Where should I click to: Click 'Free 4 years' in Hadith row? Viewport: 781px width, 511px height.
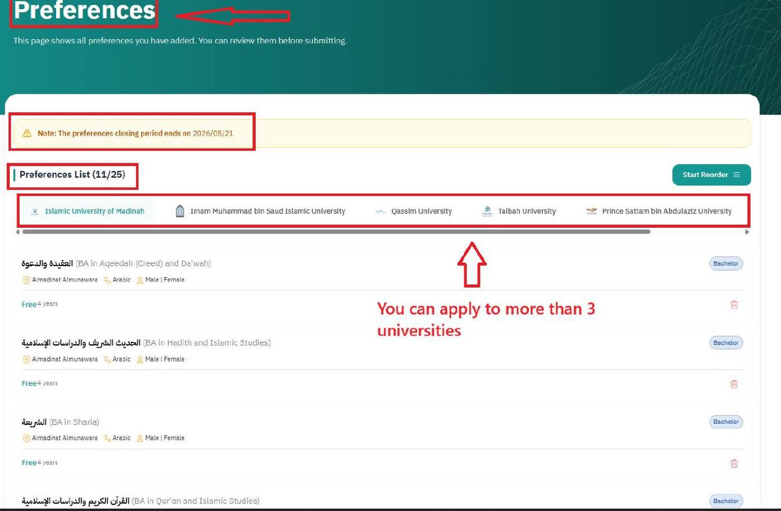40,383
